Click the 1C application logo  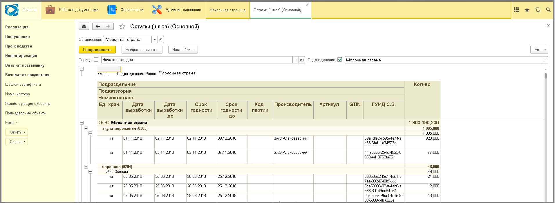[12, 10]
